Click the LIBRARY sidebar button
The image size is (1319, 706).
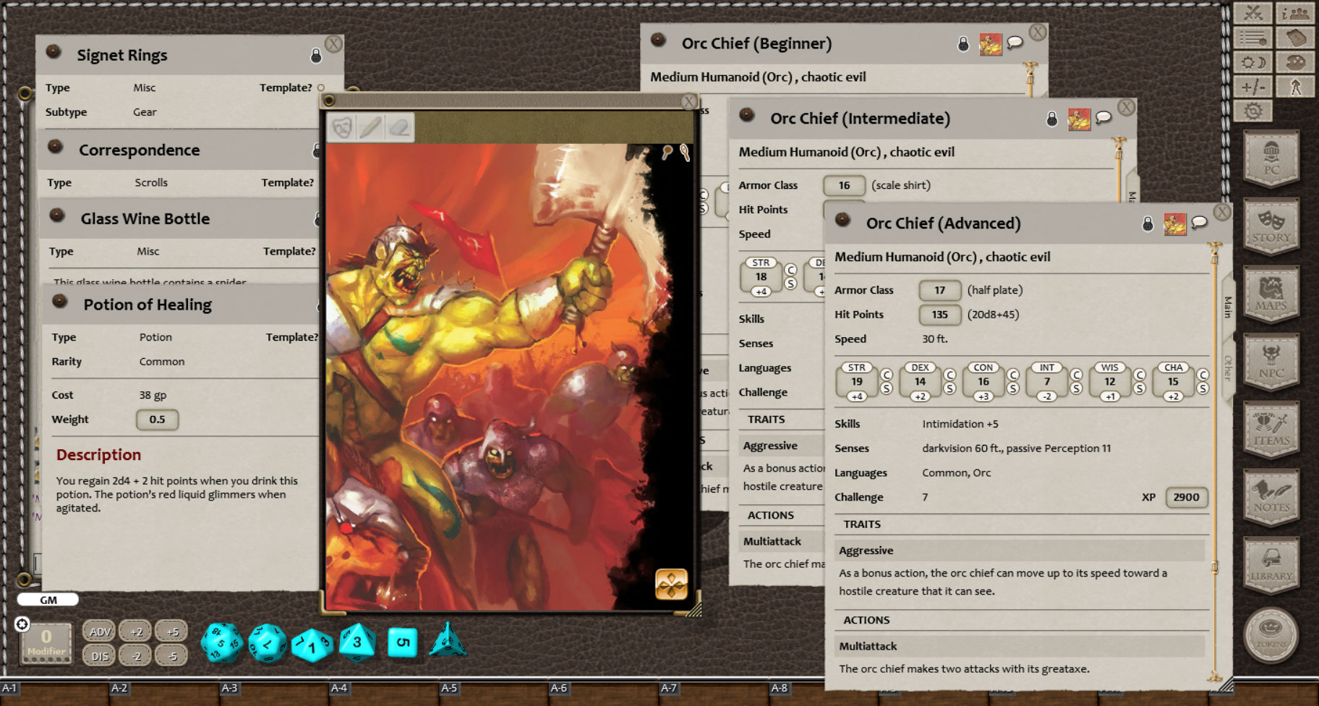pyautogui.click(x=1271, y=566)
